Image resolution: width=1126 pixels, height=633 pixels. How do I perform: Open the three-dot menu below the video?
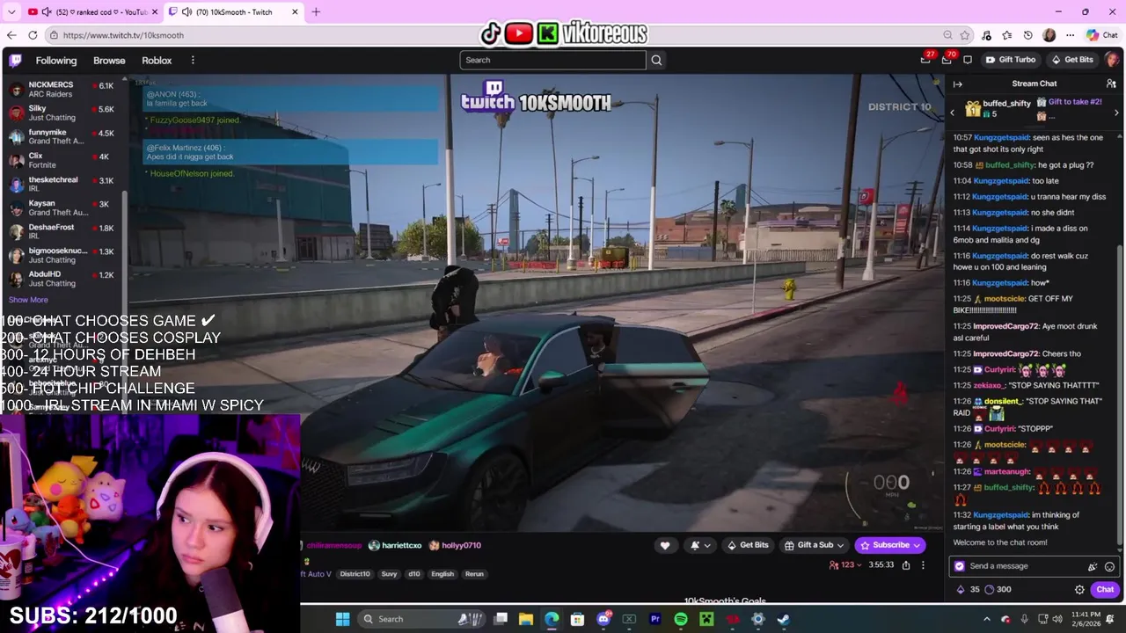(x=923, y=565)
